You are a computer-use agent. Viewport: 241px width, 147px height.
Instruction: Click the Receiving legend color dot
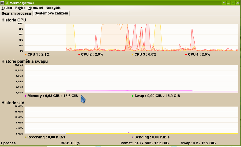pyautogui.click(x=25, y=137)
